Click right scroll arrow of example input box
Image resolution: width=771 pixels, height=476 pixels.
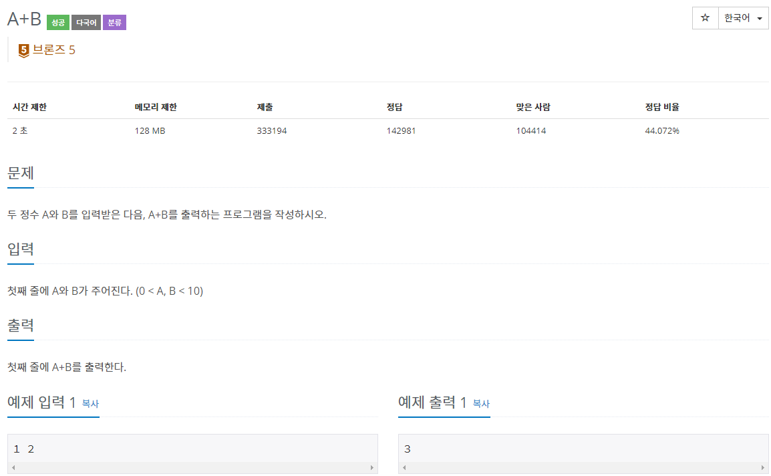coord(371,467)
